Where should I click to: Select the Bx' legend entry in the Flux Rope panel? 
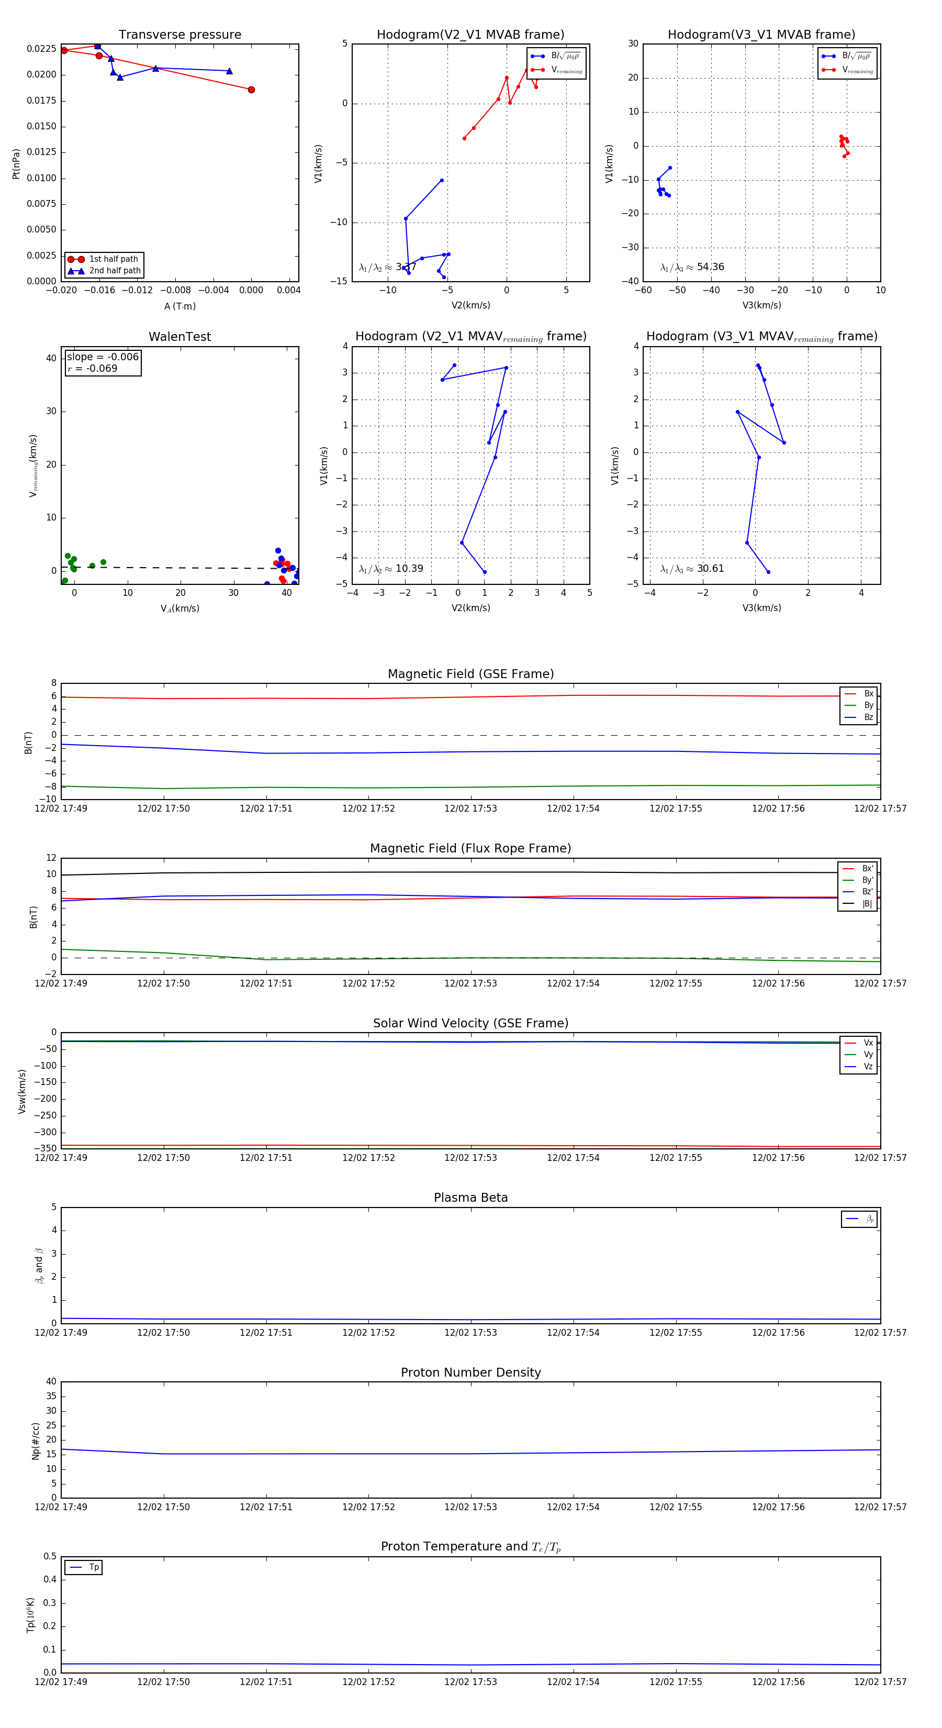tap(858, 868)
